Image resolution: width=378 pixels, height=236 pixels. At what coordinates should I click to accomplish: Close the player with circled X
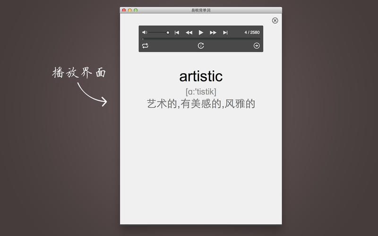point(275,20)
